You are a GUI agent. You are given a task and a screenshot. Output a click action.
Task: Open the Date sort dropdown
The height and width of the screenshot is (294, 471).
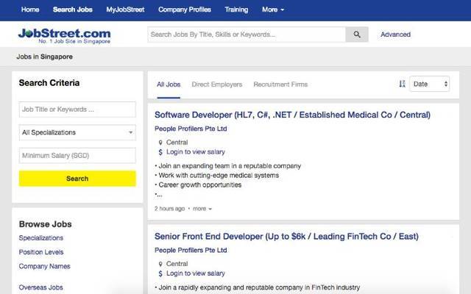point(430,85)
